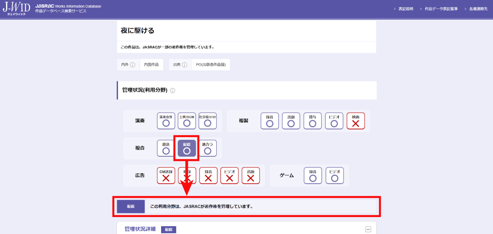Select the 演奏会等 performance status icon
493x234 pixels.
click(x=166, y=121)
